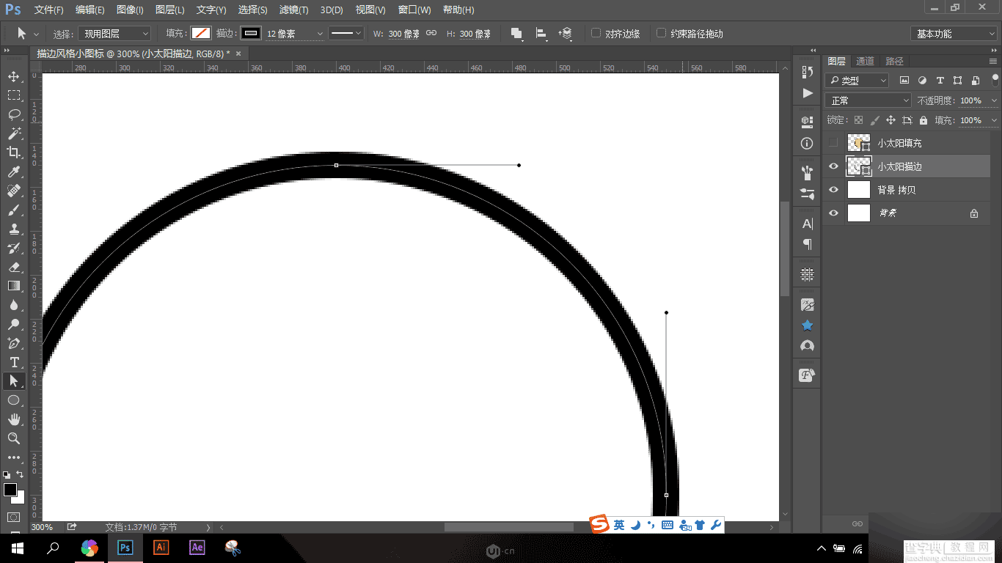Image resolution: width=1002 pixels, height=563 pixels.
Task: Open the 图层(L) menu
Action: click(170, 10)
